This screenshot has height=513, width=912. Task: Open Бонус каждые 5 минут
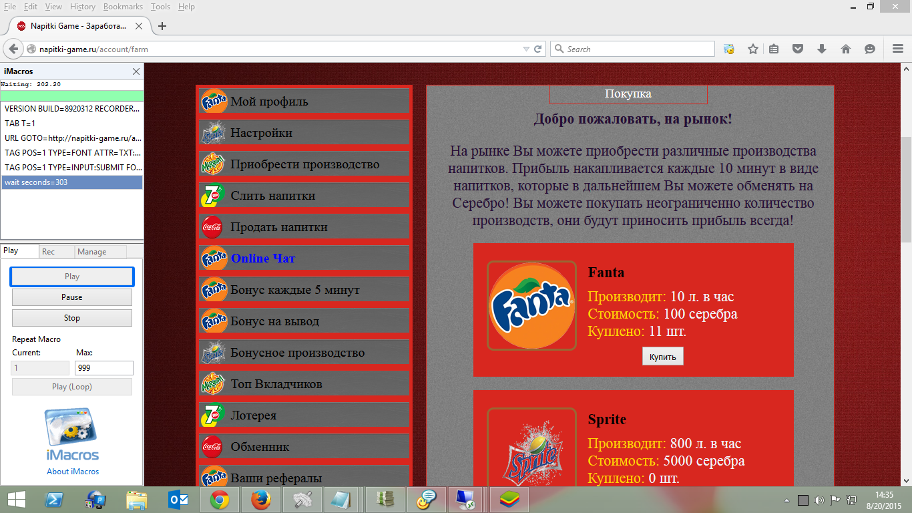click(304, 290)
